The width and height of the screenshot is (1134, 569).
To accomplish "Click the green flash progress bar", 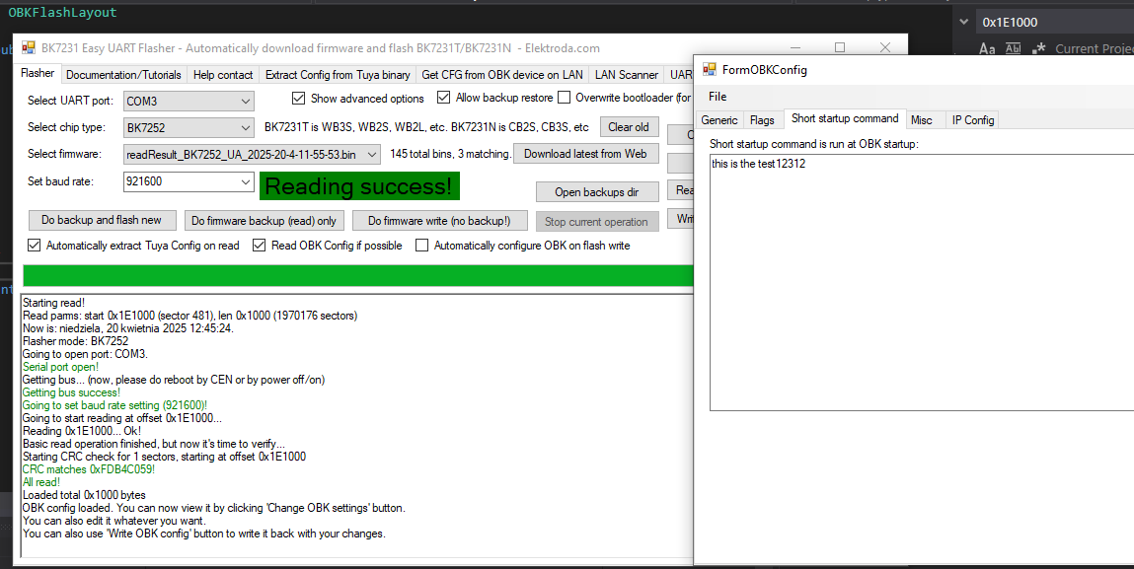I will click(x=358, y=275).
